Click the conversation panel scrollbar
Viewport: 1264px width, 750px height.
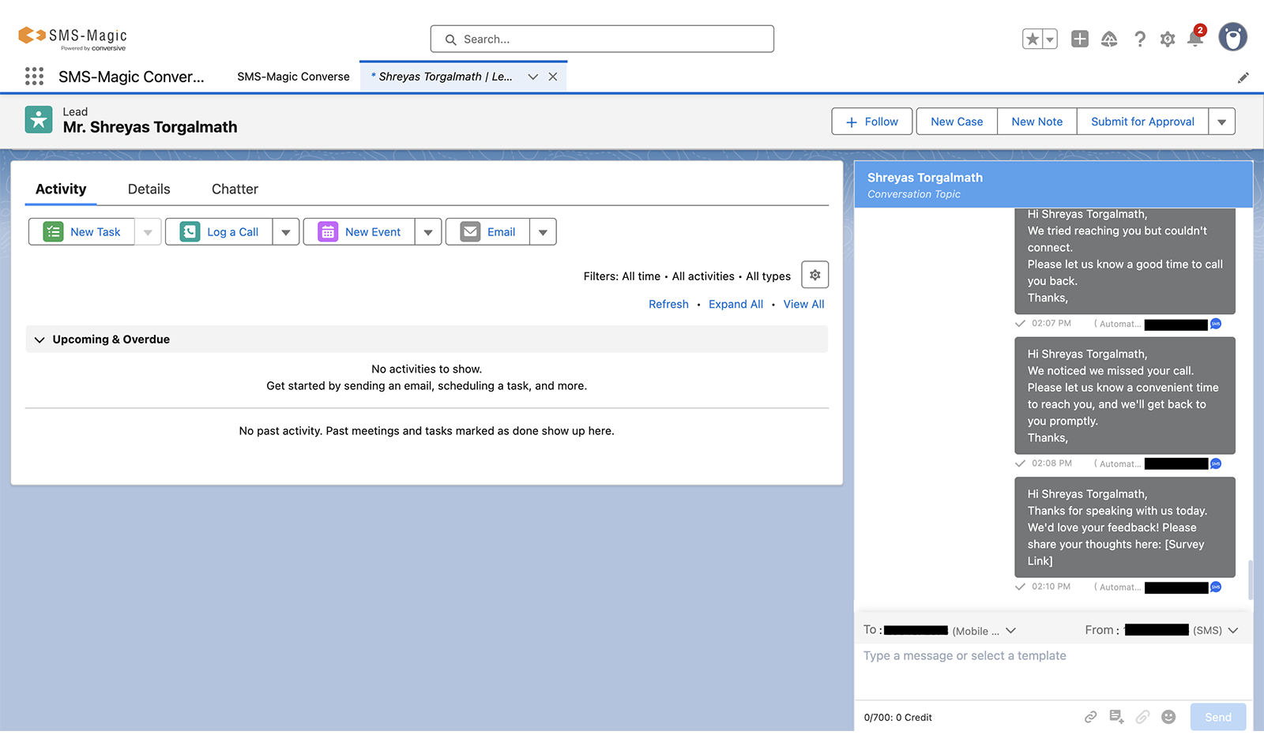(1250, 580)
